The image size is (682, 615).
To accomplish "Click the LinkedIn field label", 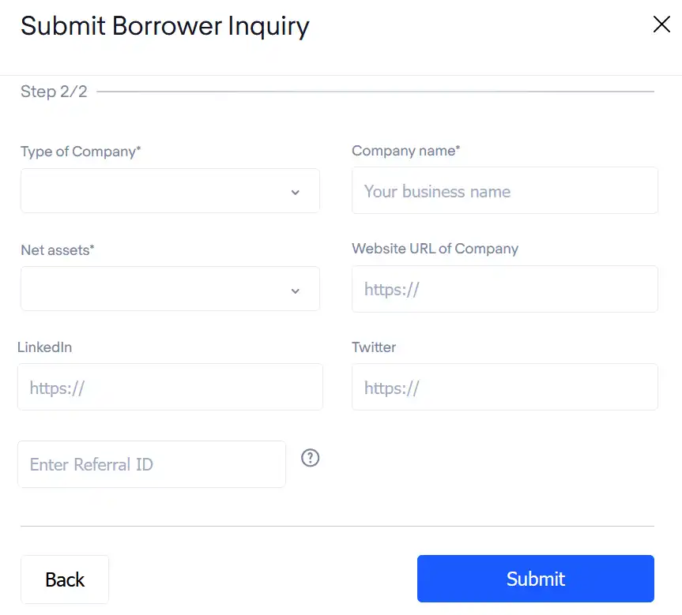I will click(x=45, y=347).
